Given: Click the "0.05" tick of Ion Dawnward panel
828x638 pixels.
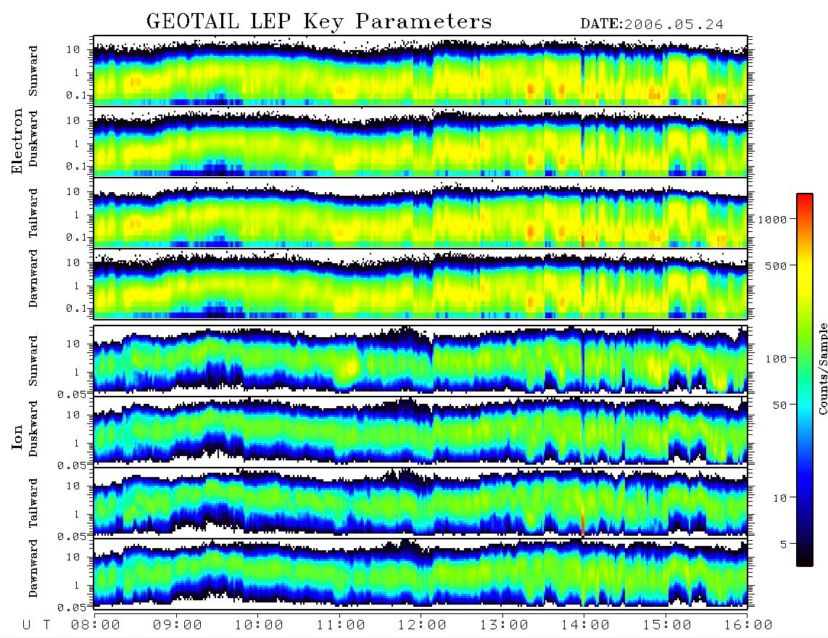Looking at the screenshot, I should coord(72,608).
